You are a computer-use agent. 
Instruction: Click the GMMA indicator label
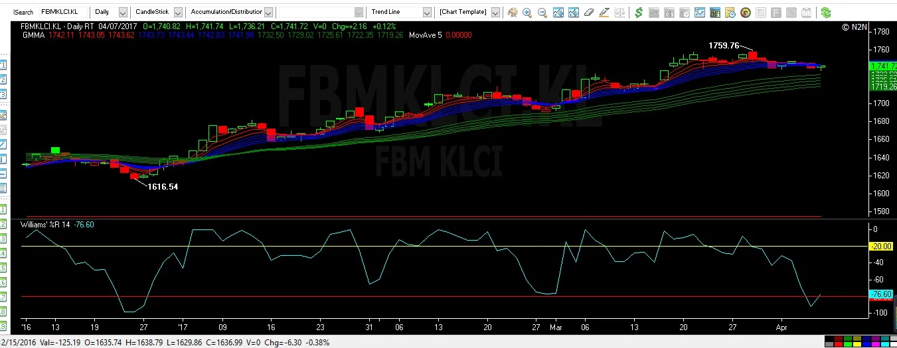33,35
